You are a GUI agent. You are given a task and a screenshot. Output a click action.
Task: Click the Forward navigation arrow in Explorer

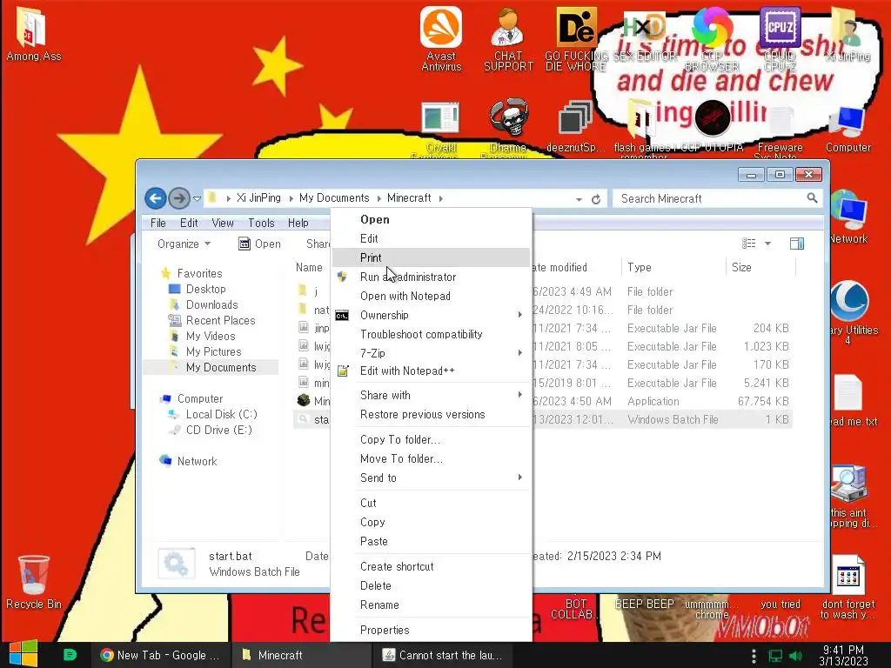[179, 198]
